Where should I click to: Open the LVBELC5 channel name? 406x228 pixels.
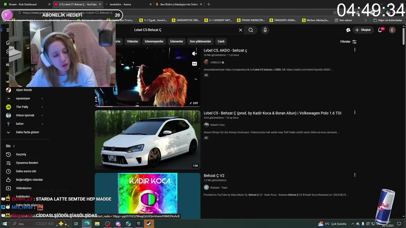215,62
